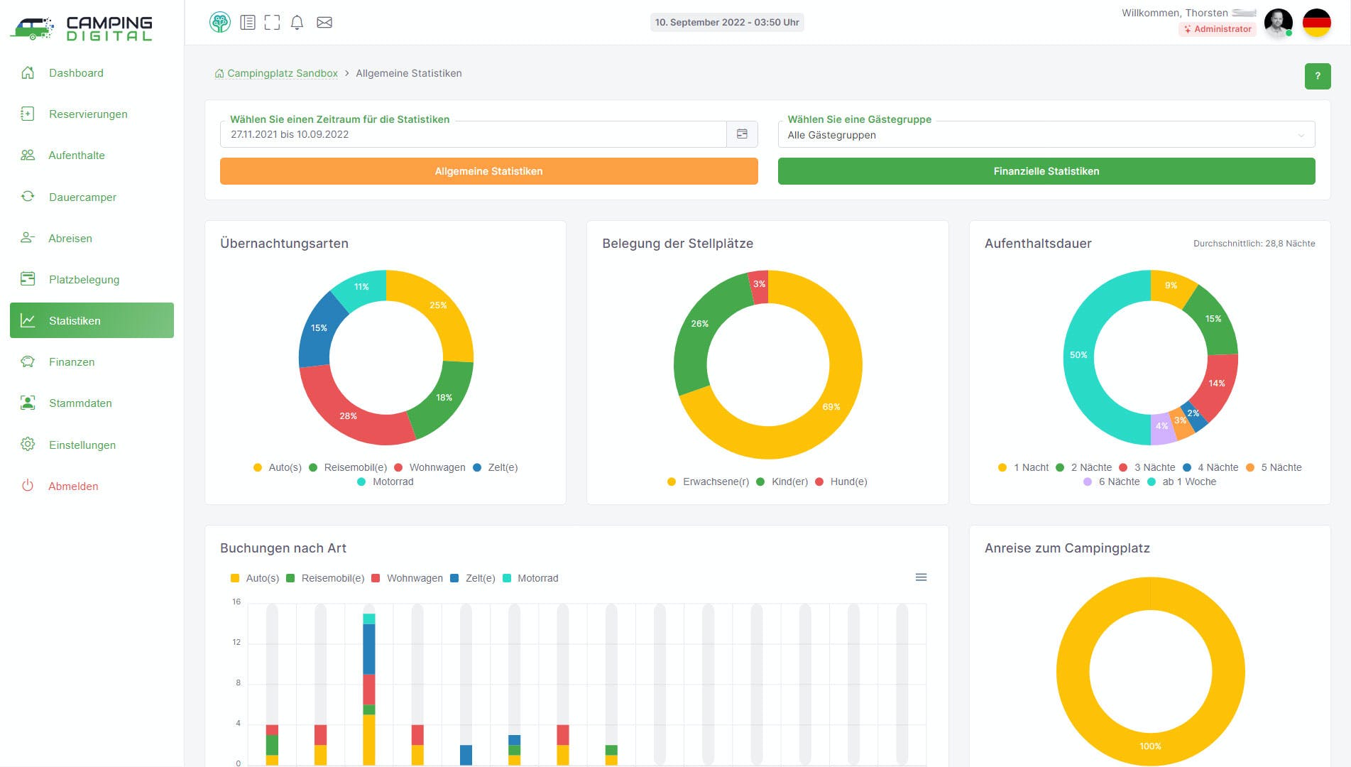Open the user profile avatar menu
The image size is (1351, 767).
(x=1278, y=23)
